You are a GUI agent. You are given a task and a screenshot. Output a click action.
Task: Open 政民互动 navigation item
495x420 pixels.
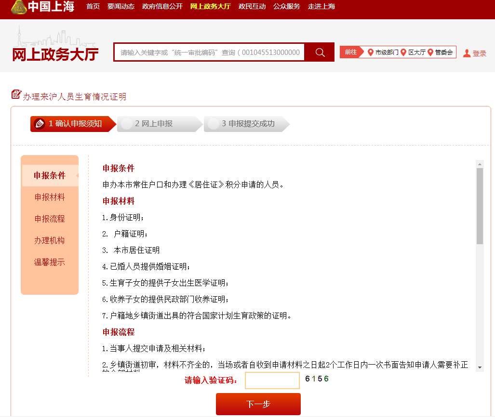pyautogui.click(x=252, y=7)
